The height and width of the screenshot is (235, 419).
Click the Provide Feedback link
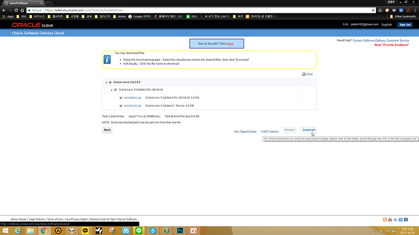(392, 45)
